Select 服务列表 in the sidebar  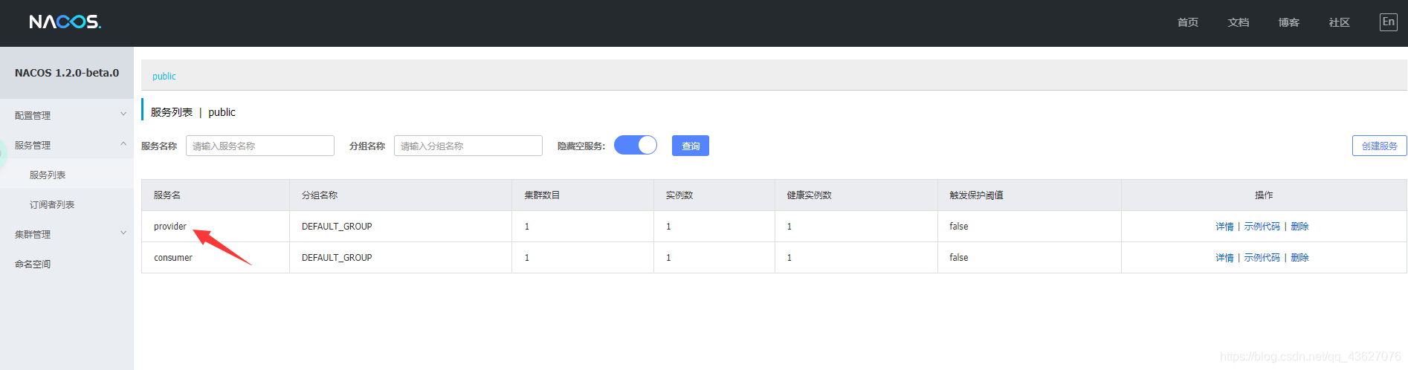click(x=48, y=175)
